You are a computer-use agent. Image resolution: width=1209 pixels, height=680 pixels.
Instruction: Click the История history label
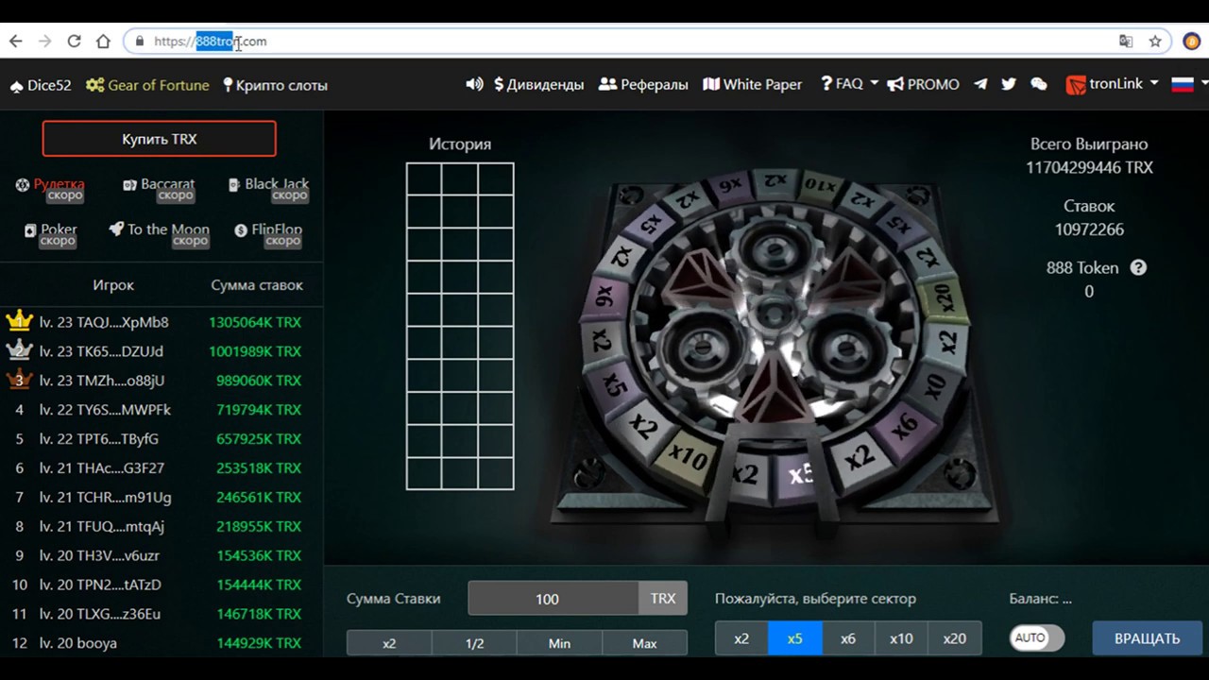coord(460,144)
